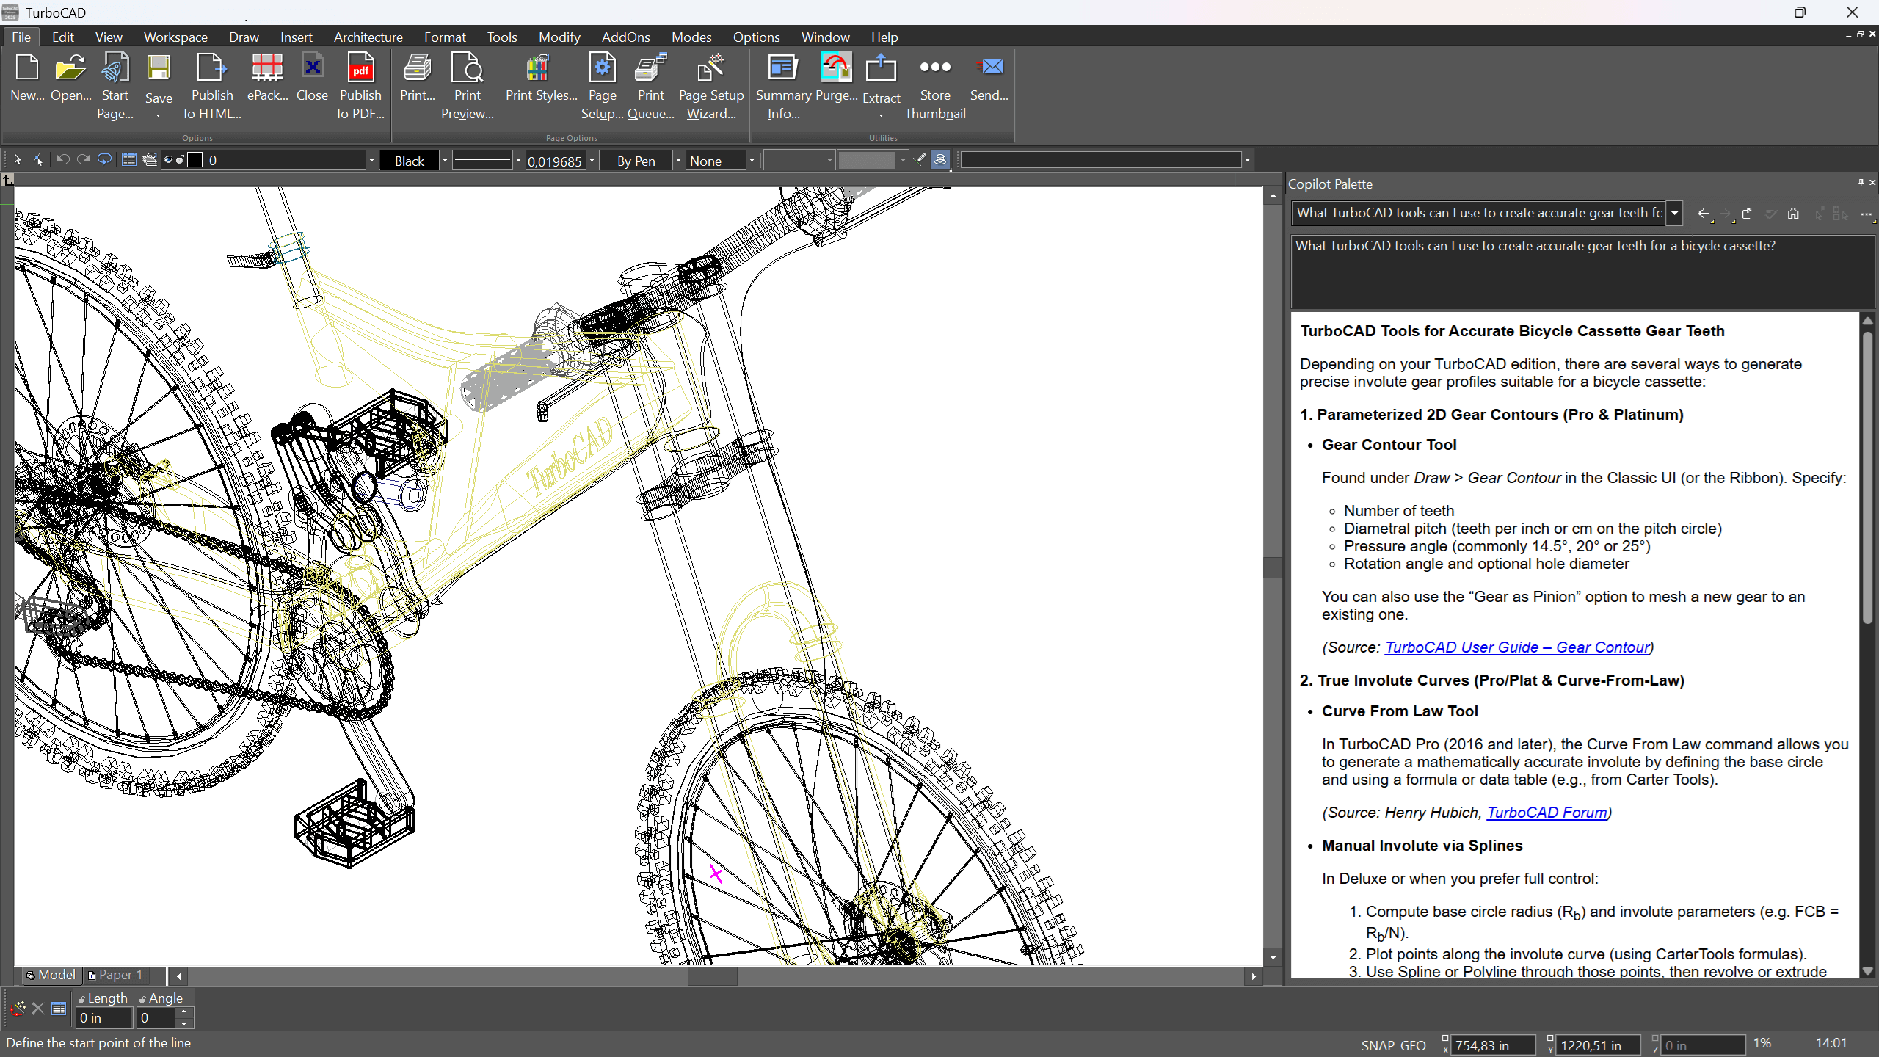
Task: Expand the Copilot query history dropdown
Action: [1674, 214]
